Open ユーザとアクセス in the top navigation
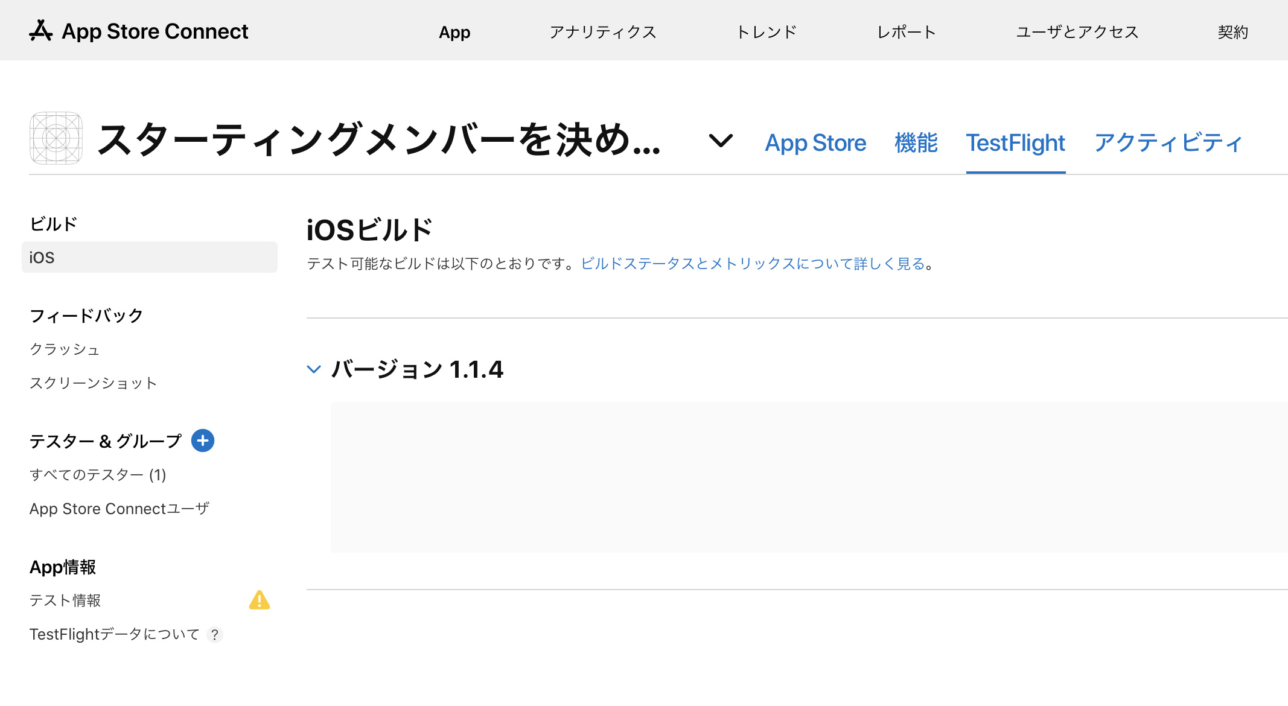 (1077, 32)
